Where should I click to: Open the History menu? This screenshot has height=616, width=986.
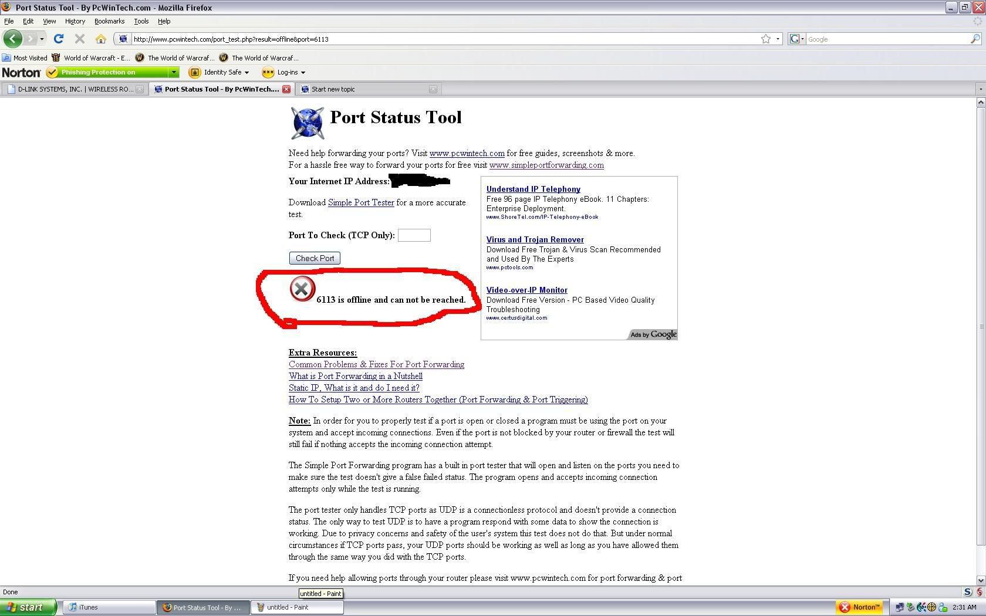tap(75, 21)
